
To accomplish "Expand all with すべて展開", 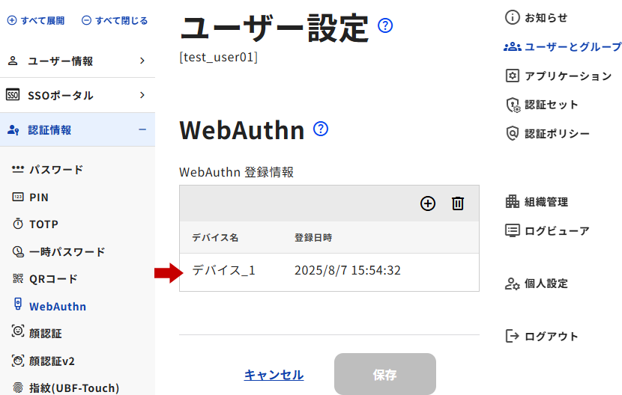I will (x=36, y=20).
